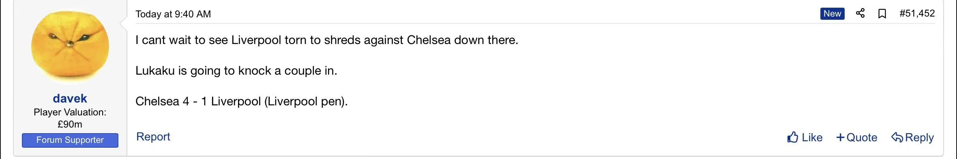The image size is (957, 159).
Task: Reply to davek's post via Reply text
Action: point(919,138)
